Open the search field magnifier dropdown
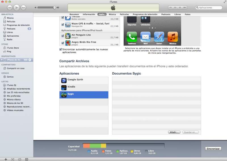The width and height of the screenshot is (227, 161). (x=197, y=8)
